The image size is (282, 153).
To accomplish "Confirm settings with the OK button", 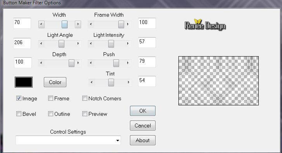I will (143, 111).
